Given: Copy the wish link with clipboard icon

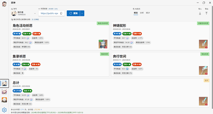Looking at the screenshot, I should [61, 13].
